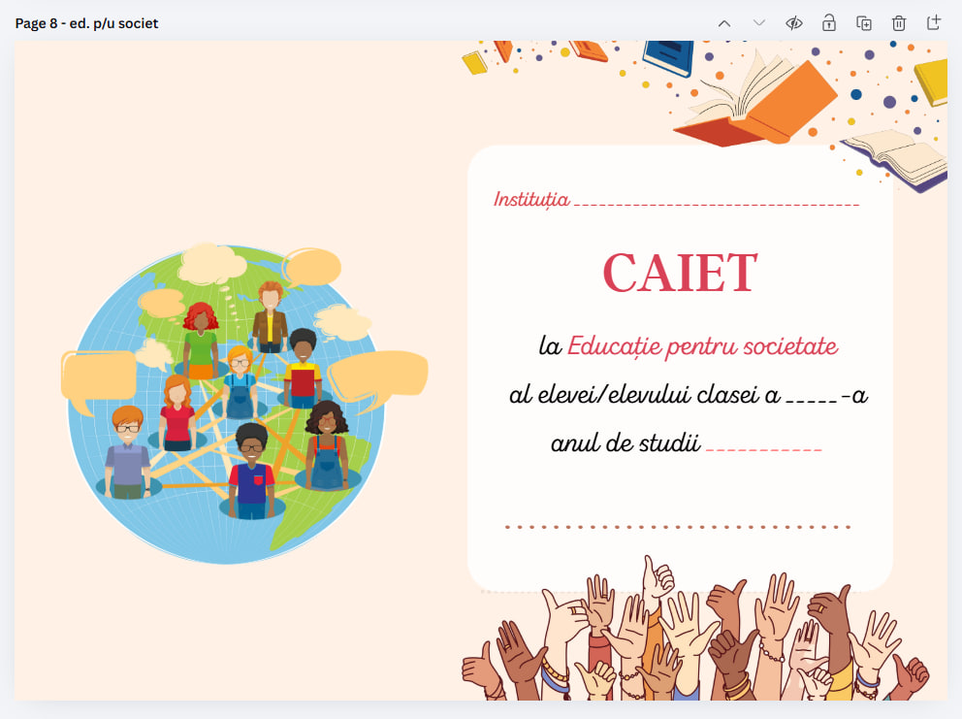Viewport: 962px width, 719px height.
Task: Select the yellow book in top-right corner
Action: point(932,81)
